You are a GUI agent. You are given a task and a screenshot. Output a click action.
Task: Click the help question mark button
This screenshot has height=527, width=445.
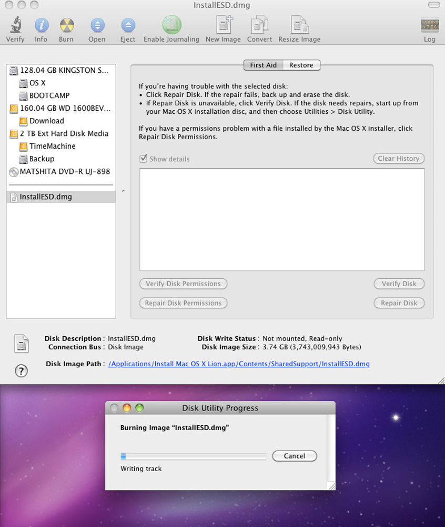(21, 370)
